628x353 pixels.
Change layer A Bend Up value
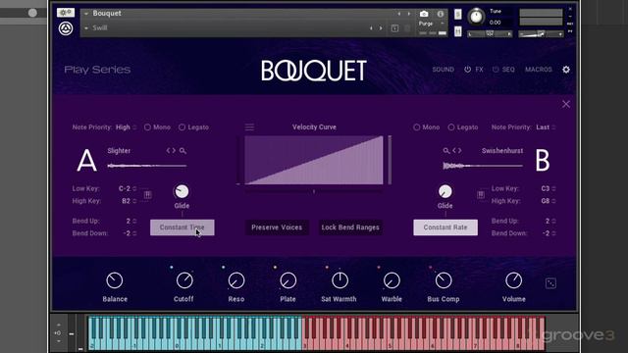tap(131, 221)
